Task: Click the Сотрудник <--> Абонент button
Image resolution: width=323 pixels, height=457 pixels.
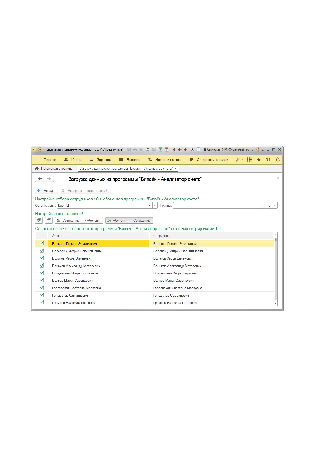Action: point(79,220)
